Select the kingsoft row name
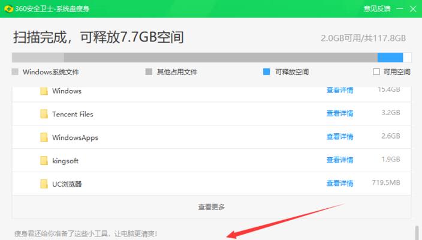Screen dimensions: 422x240 65,161
